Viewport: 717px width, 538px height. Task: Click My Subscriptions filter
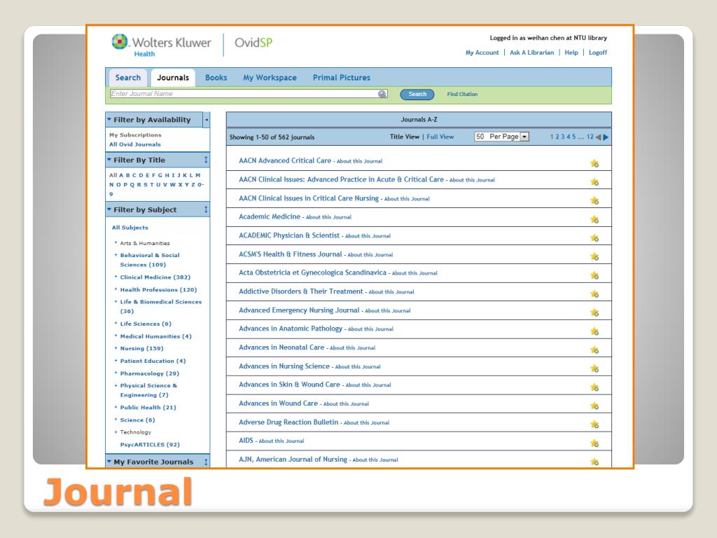coord(135,135)
